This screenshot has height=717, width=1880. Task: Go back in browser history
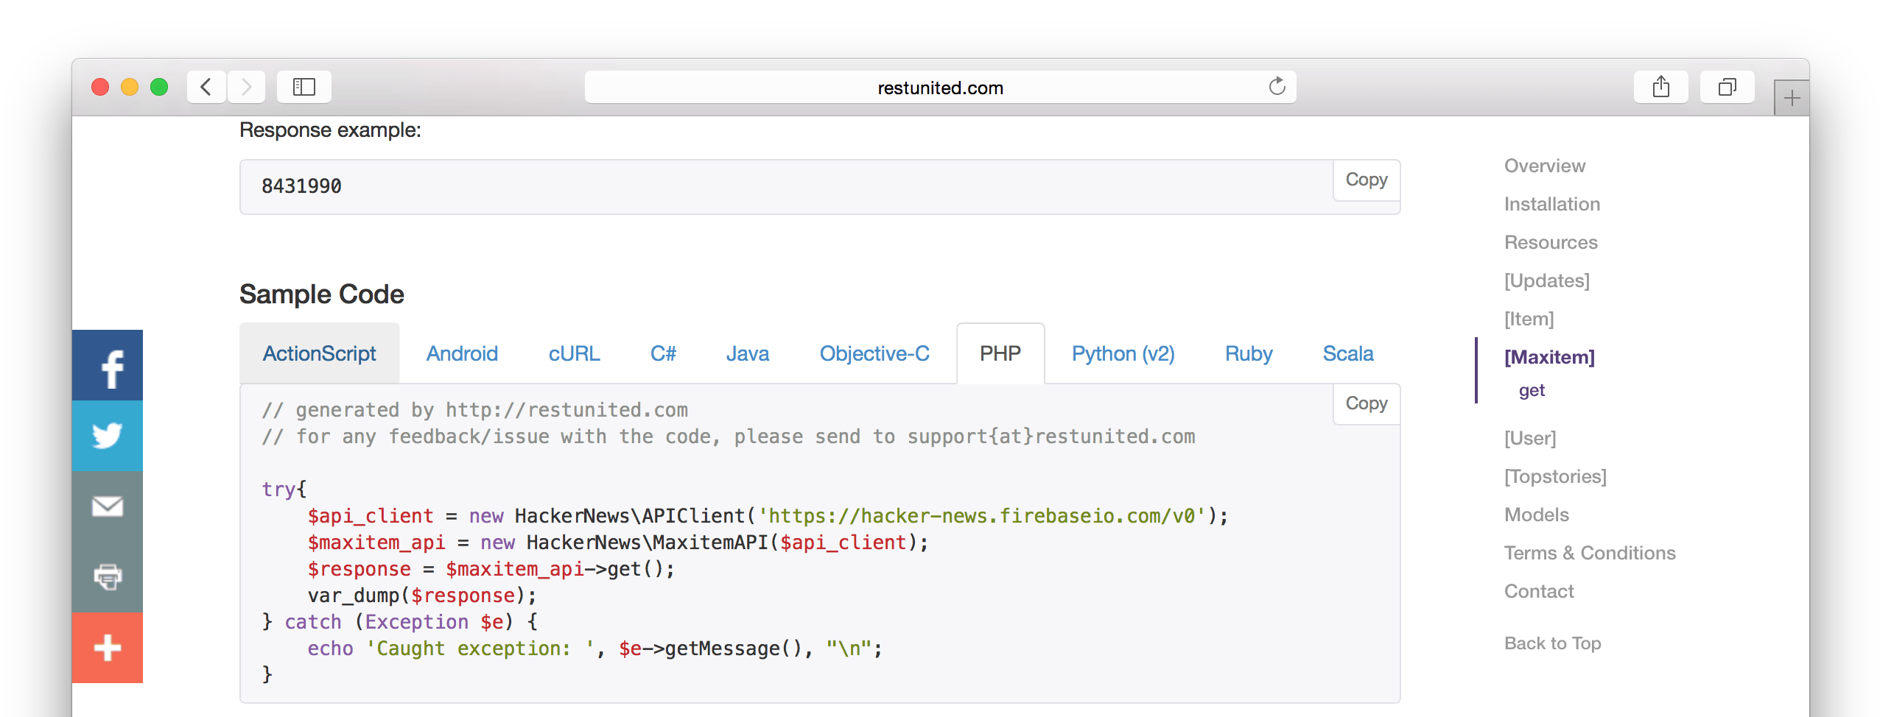tap(206, 87)
